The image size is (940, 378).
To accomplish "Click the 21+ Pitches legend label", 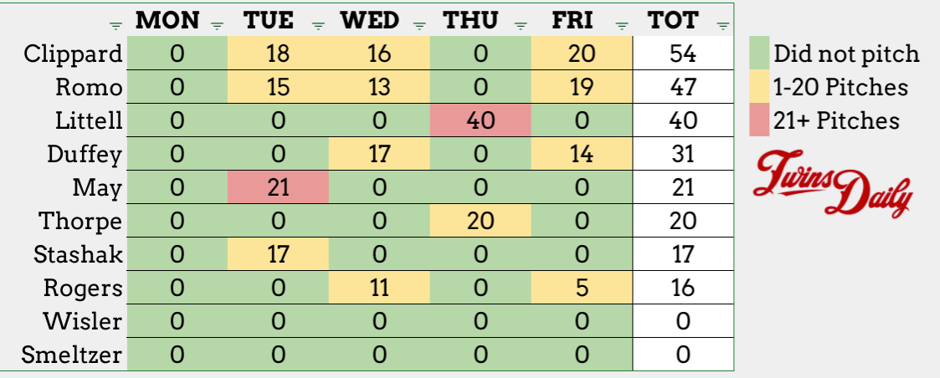I will point(836,120).
